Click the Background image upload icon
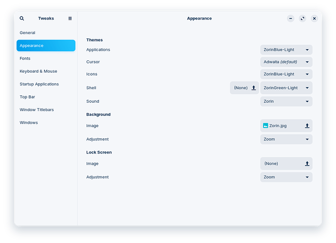Screen dimensions: 336x243 pyautogui.click(x=307, y=126)
